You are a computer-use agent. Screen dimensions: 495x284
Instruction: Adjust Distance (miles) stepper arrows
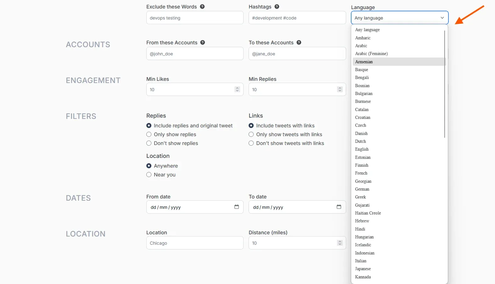point(340,243)
